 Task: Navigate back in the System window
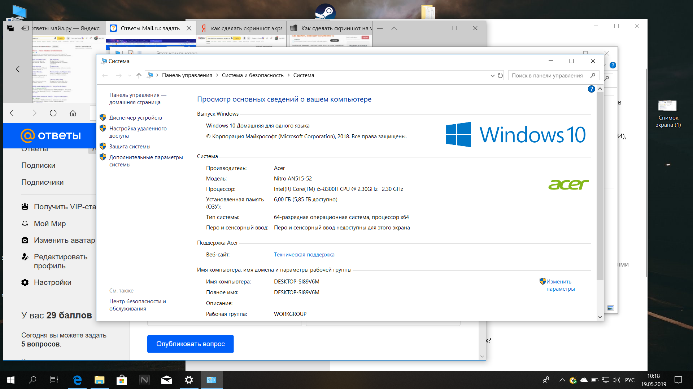(x=105, y=75)
